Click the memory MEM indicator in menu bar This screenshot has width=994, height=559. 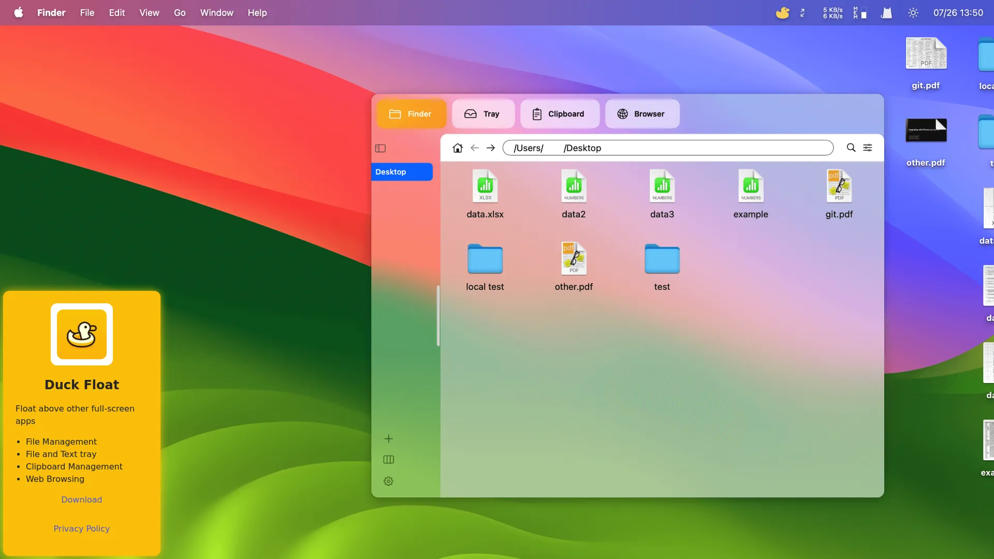click(x=860, y=13)
